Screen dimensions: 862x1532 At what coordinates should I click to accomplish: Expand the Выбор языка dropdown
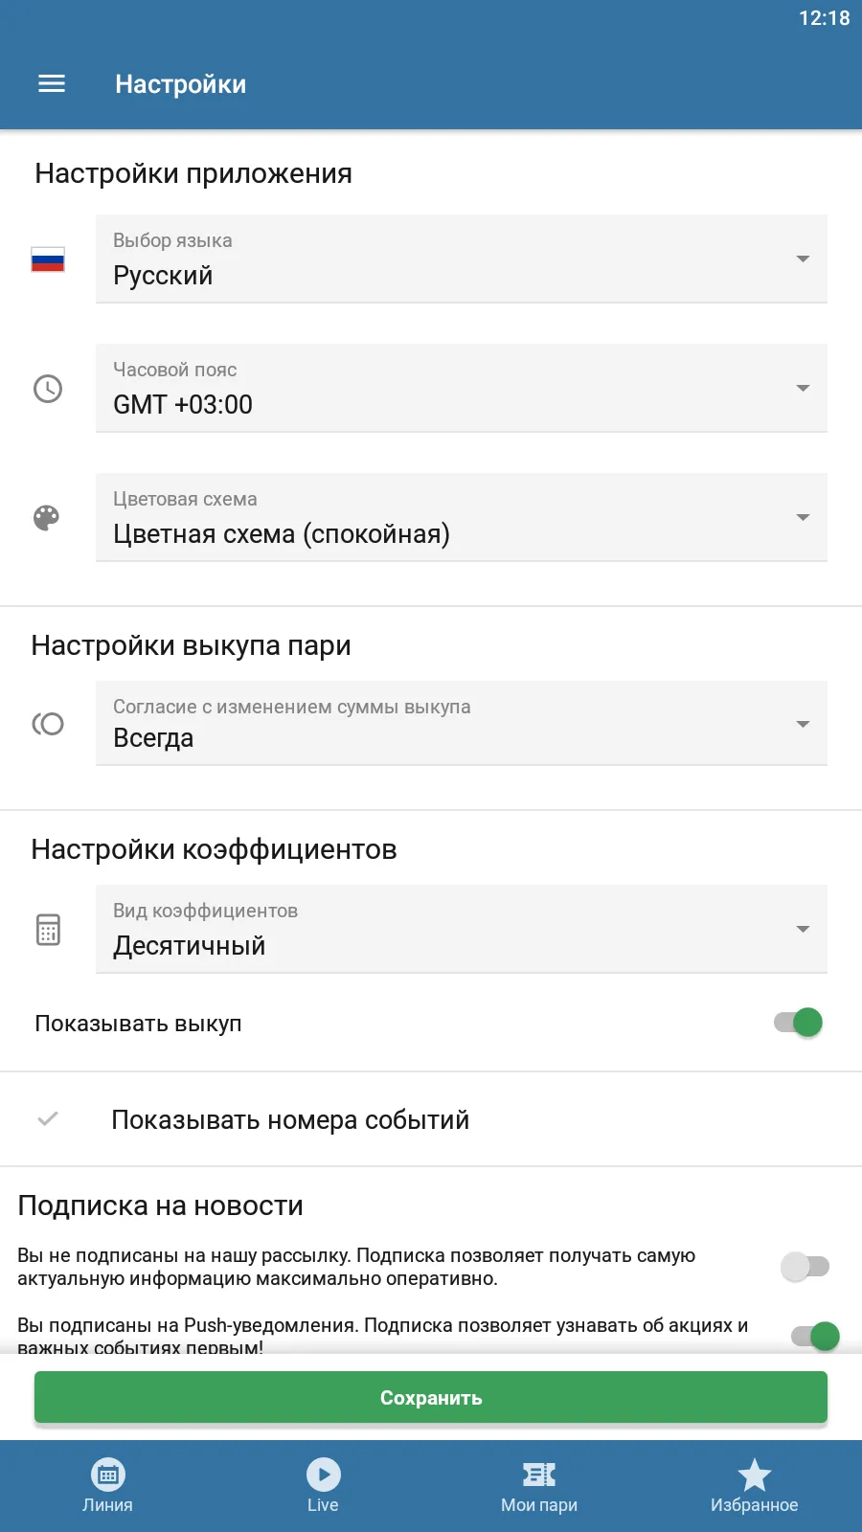(461, 259)
